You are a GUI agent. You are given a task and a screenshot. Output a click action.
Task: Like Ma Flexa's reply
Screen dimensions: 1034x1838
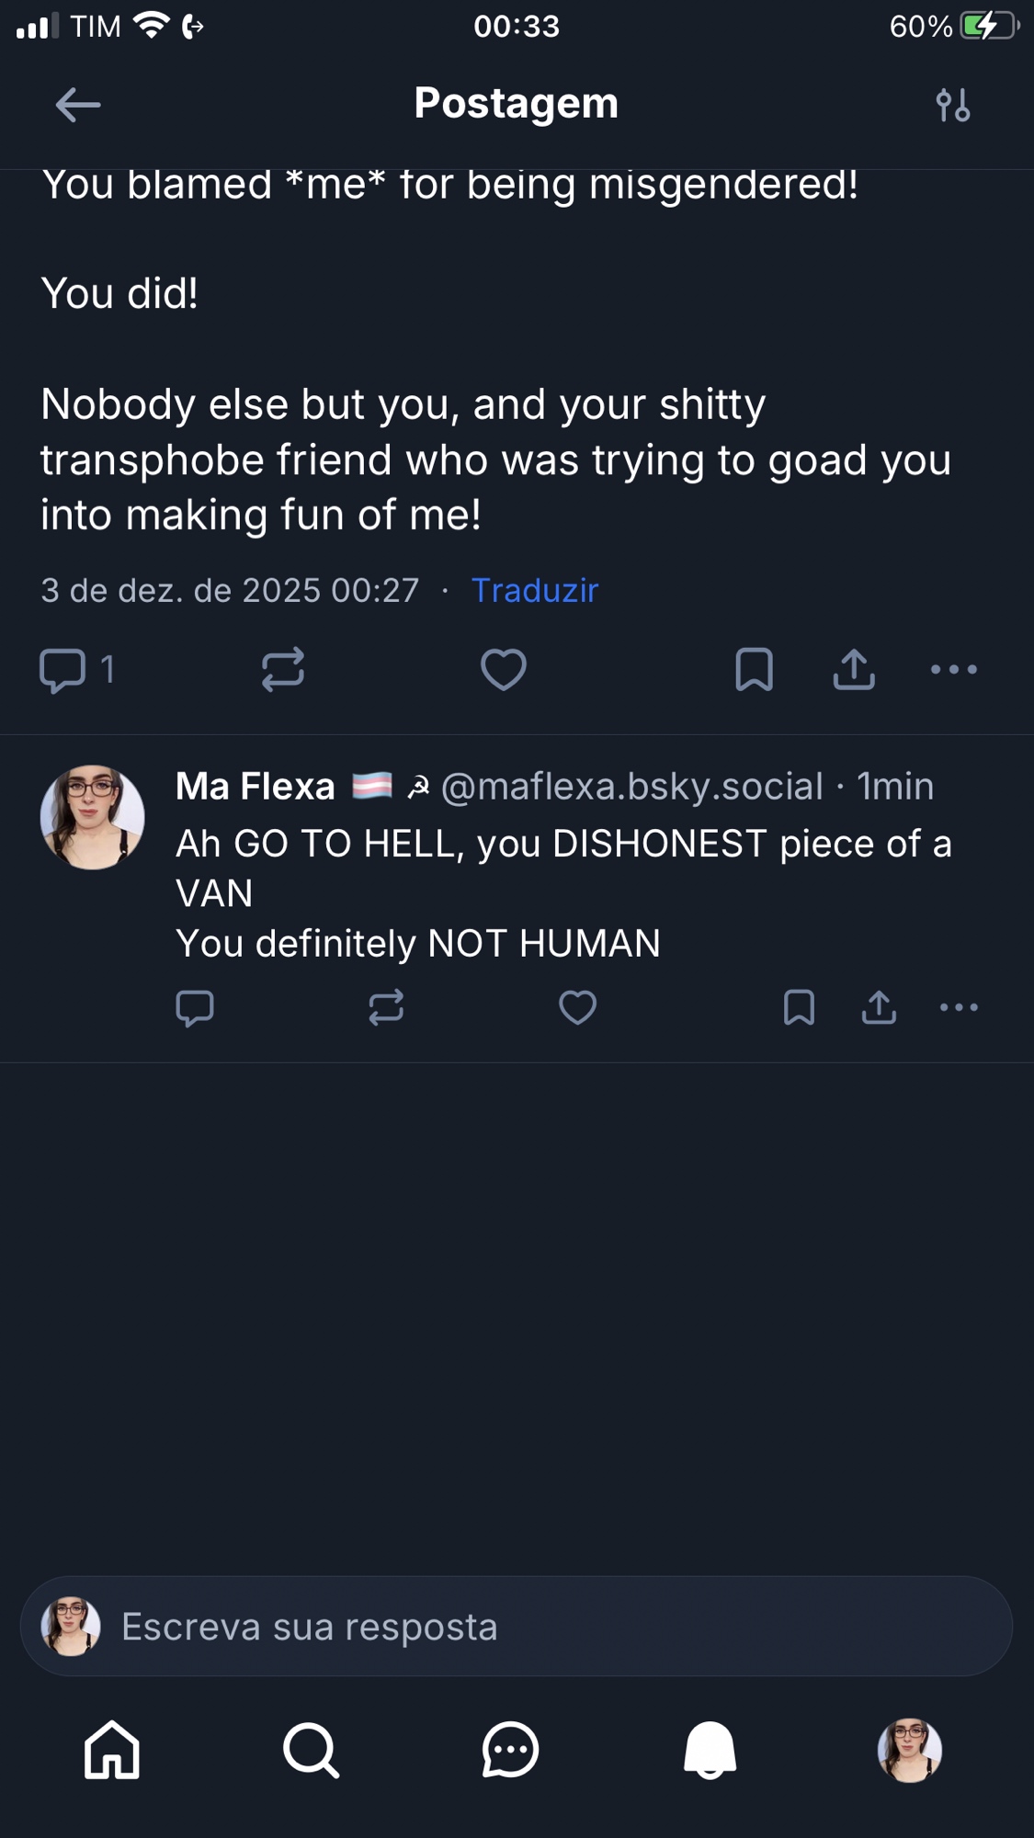coord(578,1008)
